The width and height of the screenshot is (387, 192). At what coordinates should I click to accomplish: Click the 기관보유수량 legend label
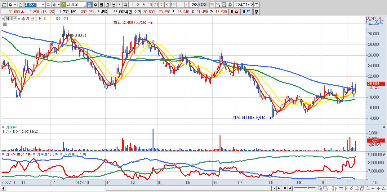48,154
